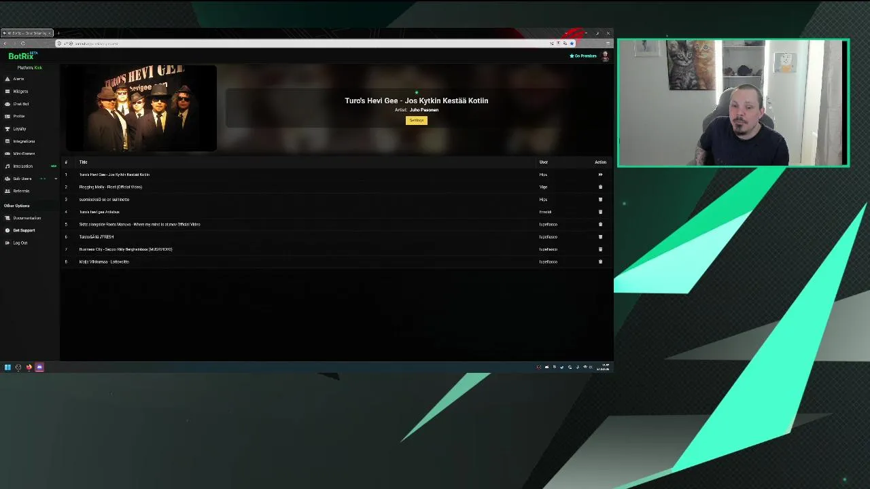Click the Go Premium star link
The width and height of the screenshot is (870, 489).
[x=583, y=56]
